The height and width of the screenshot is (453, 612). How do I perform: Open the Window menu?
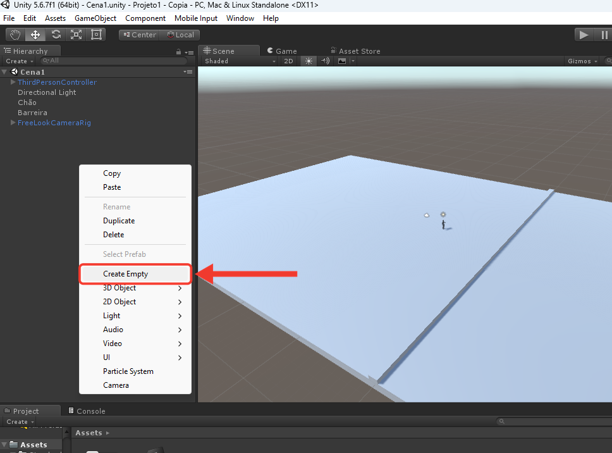point(240,18)
